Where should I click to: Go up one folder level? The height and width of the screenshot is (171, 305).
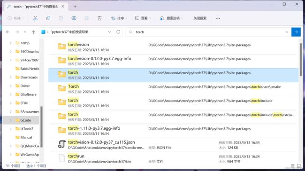pos(33,32)
